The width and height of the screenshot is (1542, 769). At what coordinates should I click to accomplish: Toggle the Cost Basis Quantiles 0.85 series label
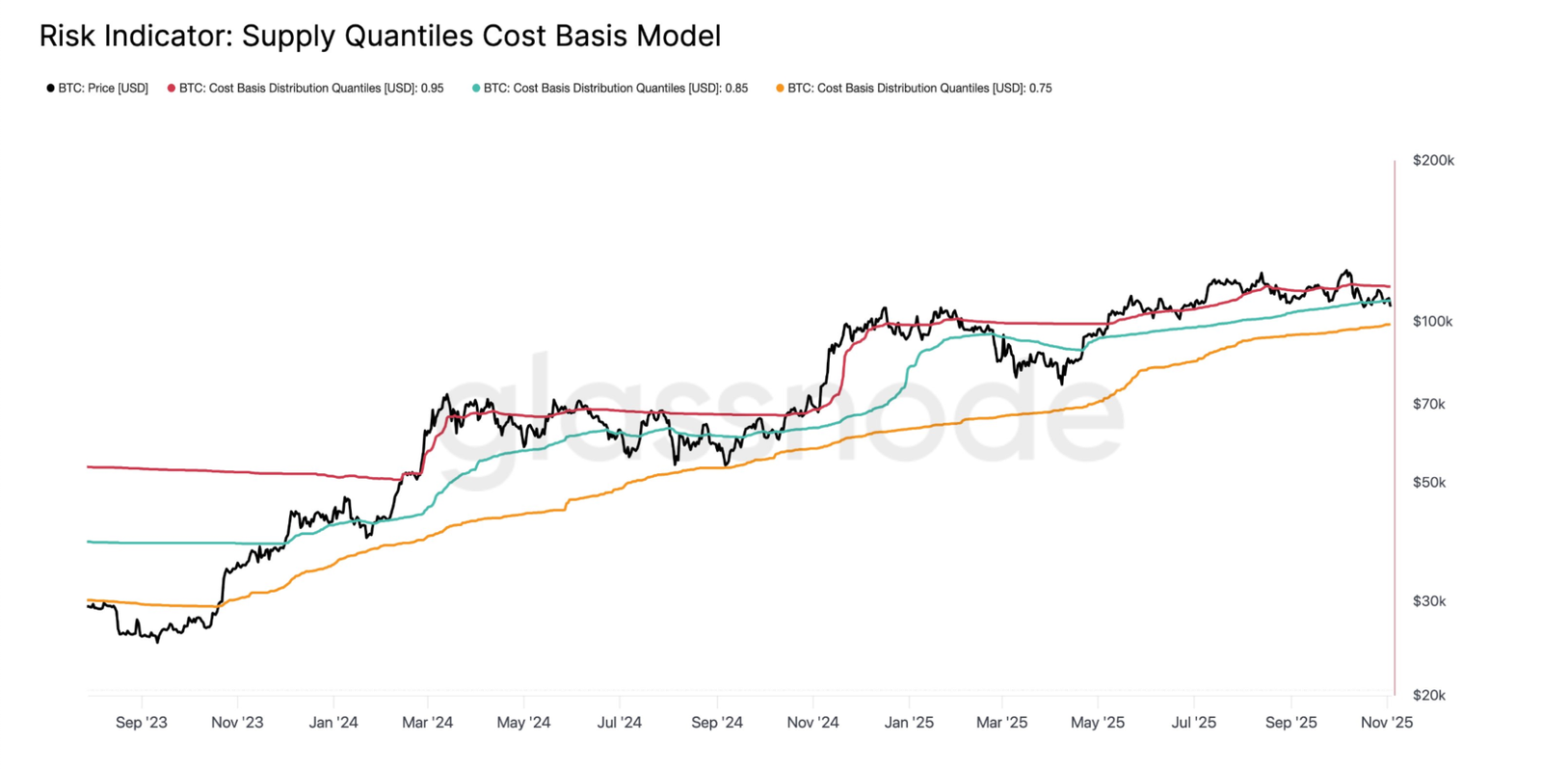coord(616,89)
